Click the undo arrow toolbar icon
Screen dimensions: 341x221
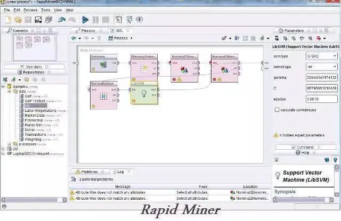point(62,20)
